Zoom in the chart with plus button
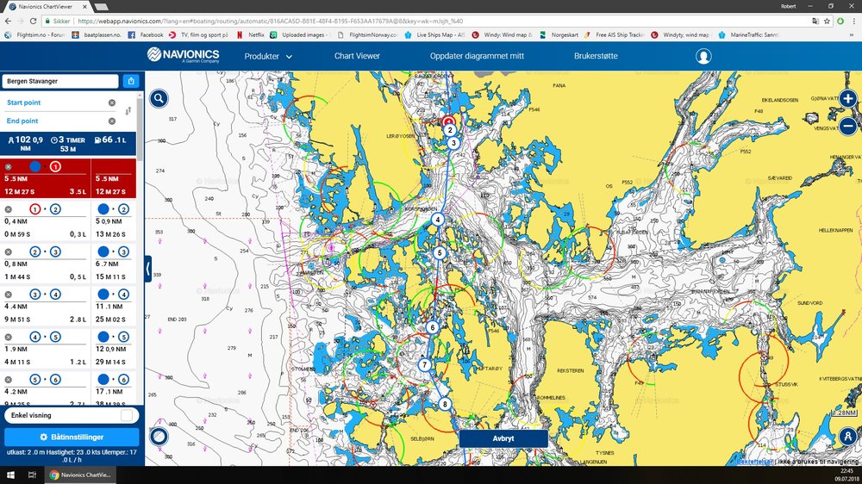Viewport: 862px width, 484px height. (847, 99)
